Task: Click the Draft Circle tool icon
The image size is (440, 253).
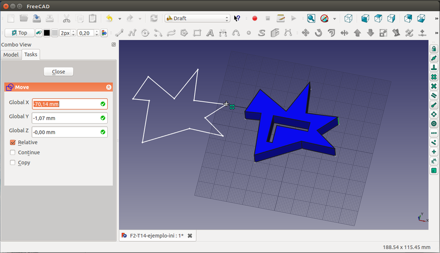Action: [x=145, y=33]
